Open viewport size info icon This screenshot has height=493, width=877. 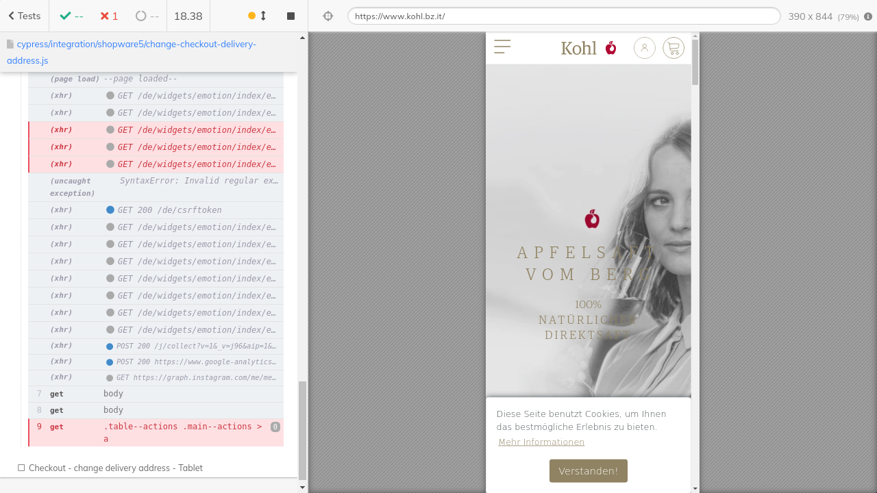point(868,16)
